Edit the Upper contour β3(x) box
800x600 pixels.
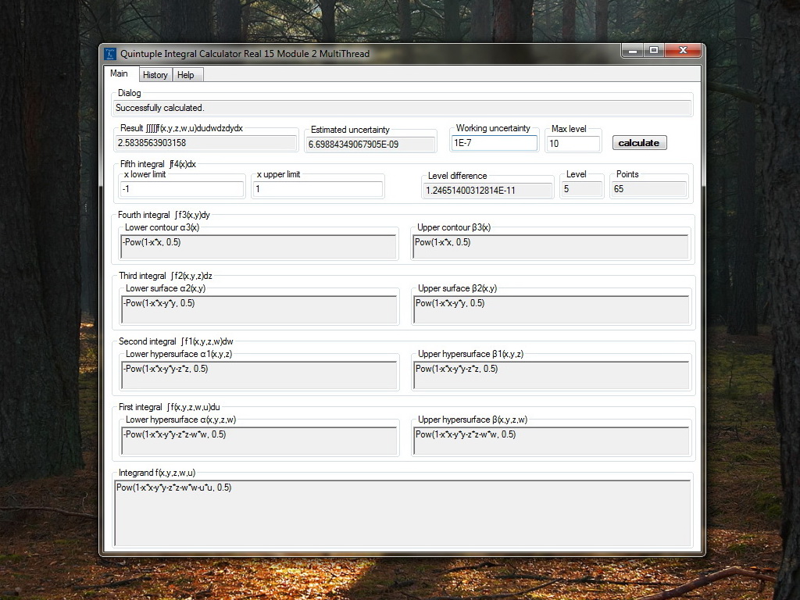551,247
